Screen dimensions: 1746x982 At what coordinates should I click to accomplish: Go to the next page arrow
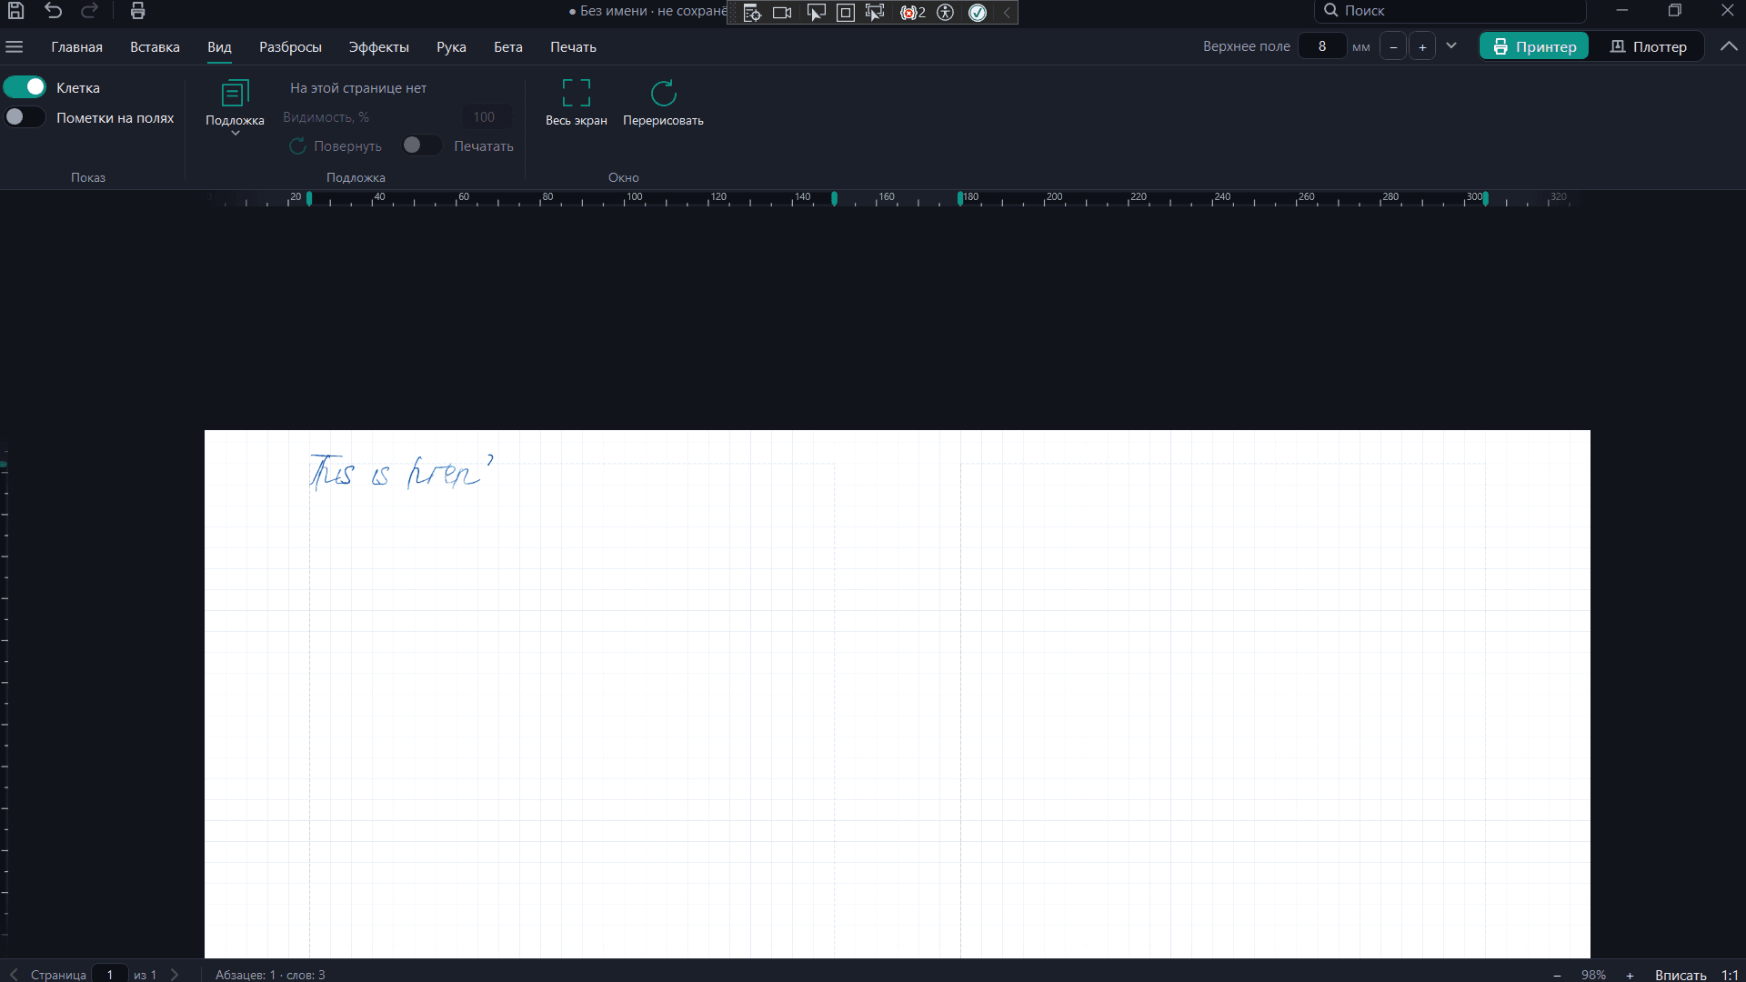click(x=175, y=975)
